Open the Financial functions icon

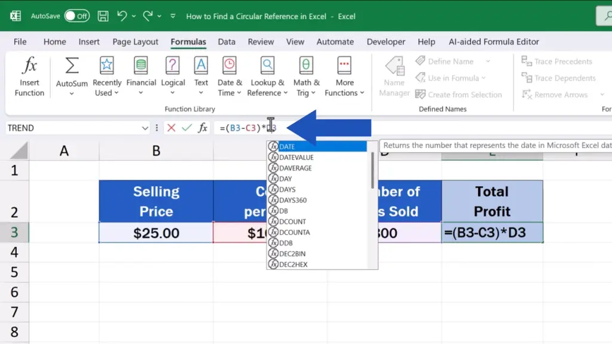click(141, 66)
